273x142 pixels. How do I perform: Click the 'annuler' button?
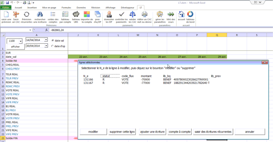pyautogui.click(x=250, y=132)
